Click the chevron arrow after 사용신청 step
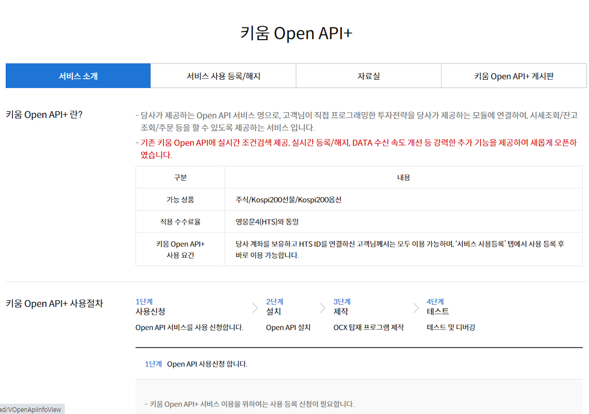This screenshot has height=414, width=589. pos(256,308)
